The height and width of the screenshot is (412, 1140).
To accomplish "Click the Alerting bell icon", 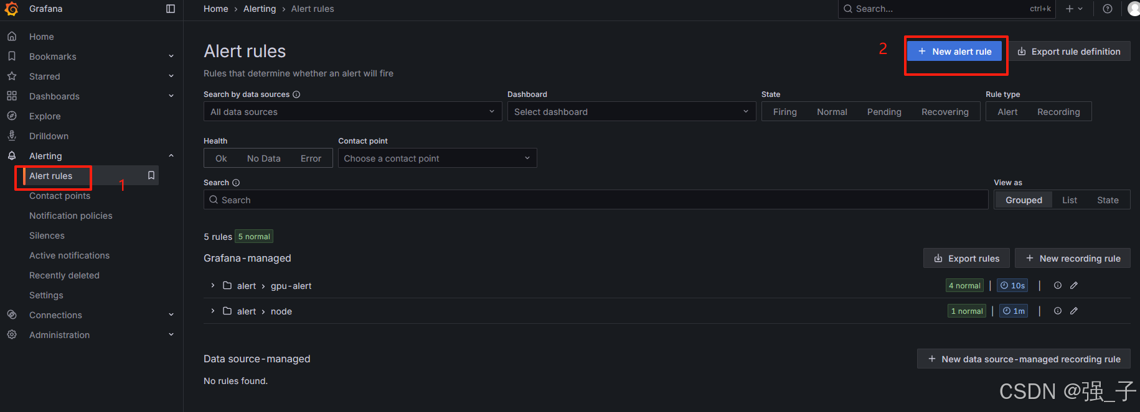I will (x=12, y=156).
